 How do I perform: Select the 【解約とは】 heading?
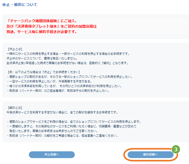pos(15,108)
